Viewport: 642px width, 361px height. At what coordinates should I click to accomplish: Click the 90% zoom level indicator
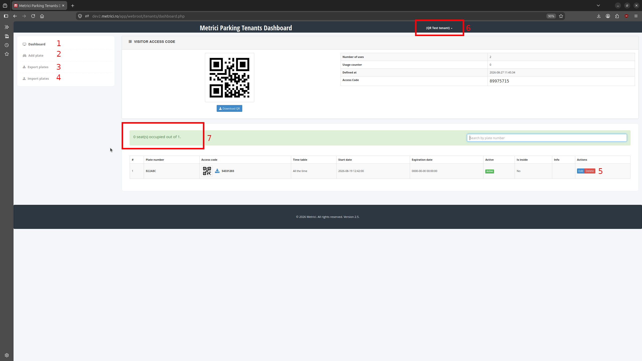pos(551,16)
